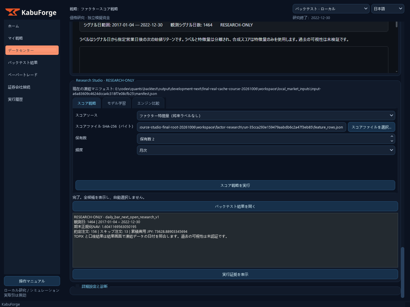The height and width of the screenshot is (307, 410).
Task: Click the 現在の凍結マニフェスト path text
Action: coord(197,91)
